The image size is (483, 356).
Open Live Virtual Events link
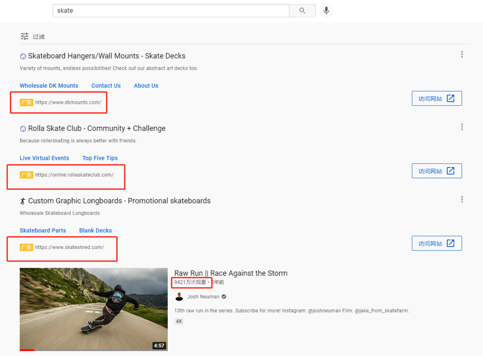[x=44, y=158]
